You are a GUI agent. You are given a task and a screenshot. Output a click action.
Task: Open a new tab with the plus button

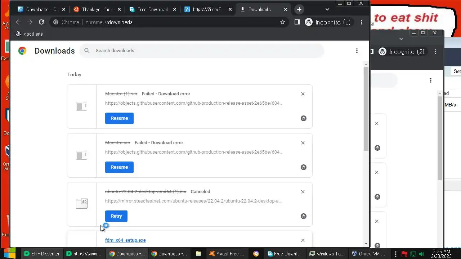click(299, 9)
